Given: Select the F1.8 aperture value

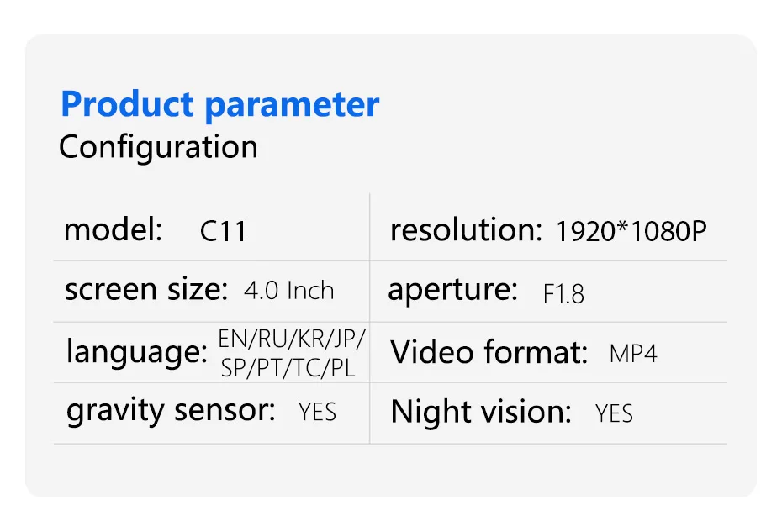Looking at the screenshot, I should pyautogui.click(x=563, y=294).
